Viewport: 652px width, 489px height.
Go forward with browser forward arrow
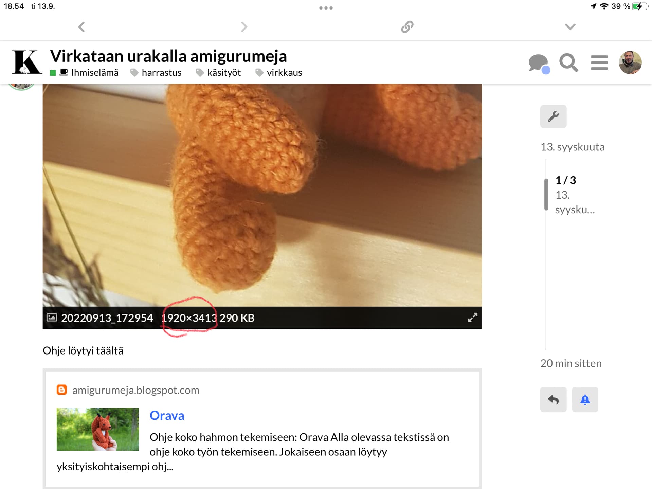[244, 27]
